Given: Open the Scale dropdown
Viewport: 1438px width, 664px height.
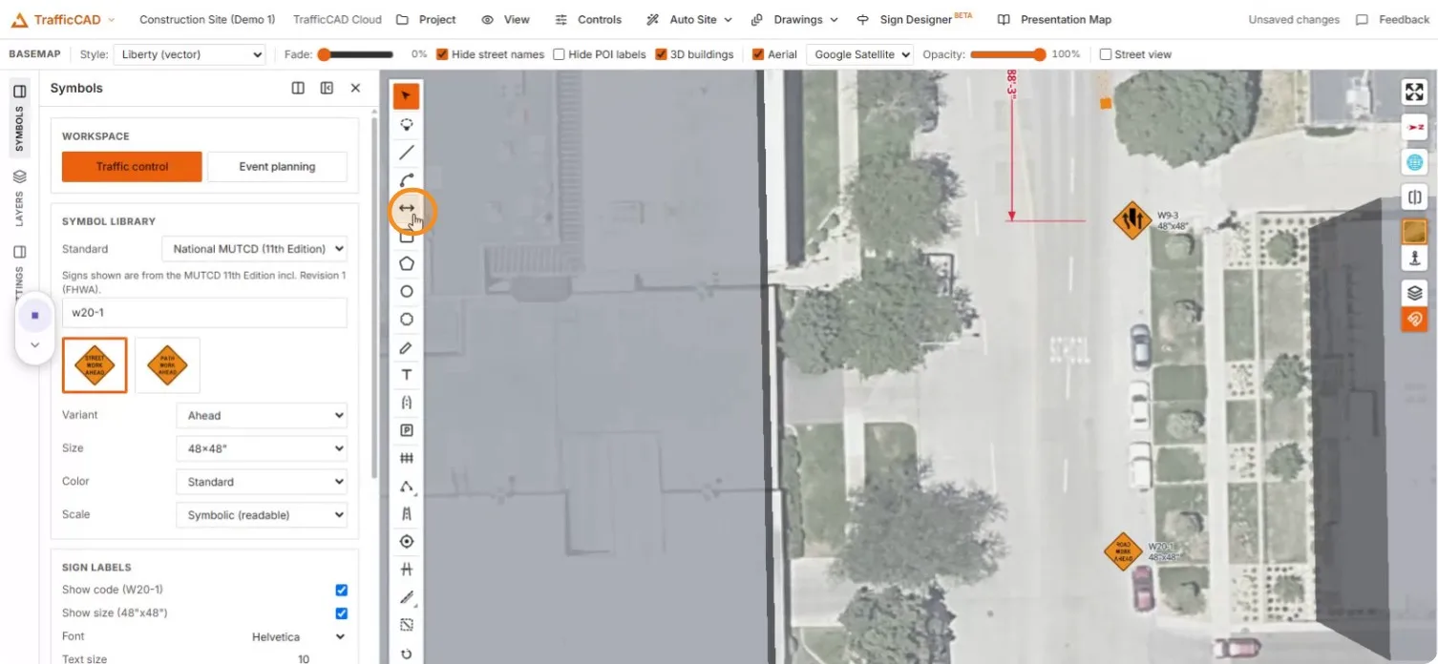Looking at the screenshot, I should click(x=262, y=515).
